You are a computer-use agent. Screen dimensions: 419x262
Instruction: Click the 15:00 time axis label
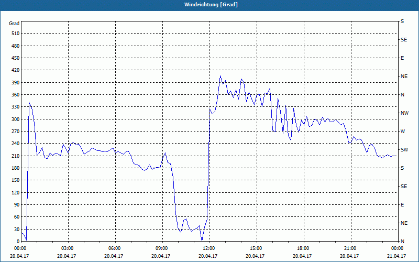pyautogui.click(x=257, y=248)
